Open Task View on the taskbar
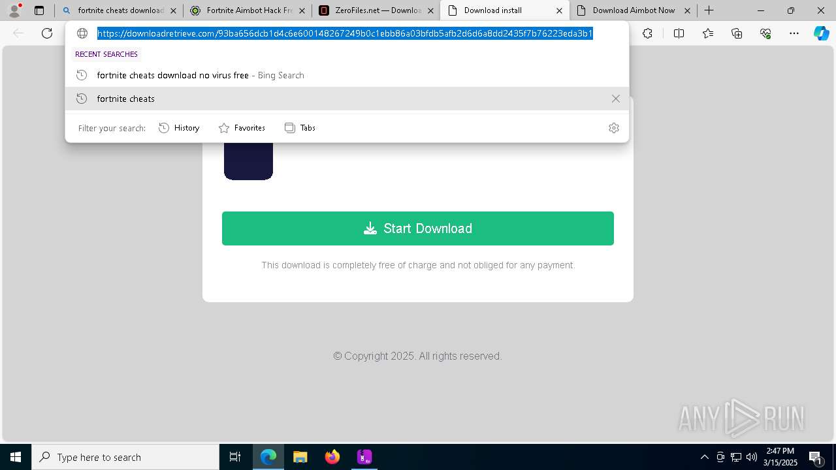The height and width of the screenshot is (470, 836). tap(235, 457)
